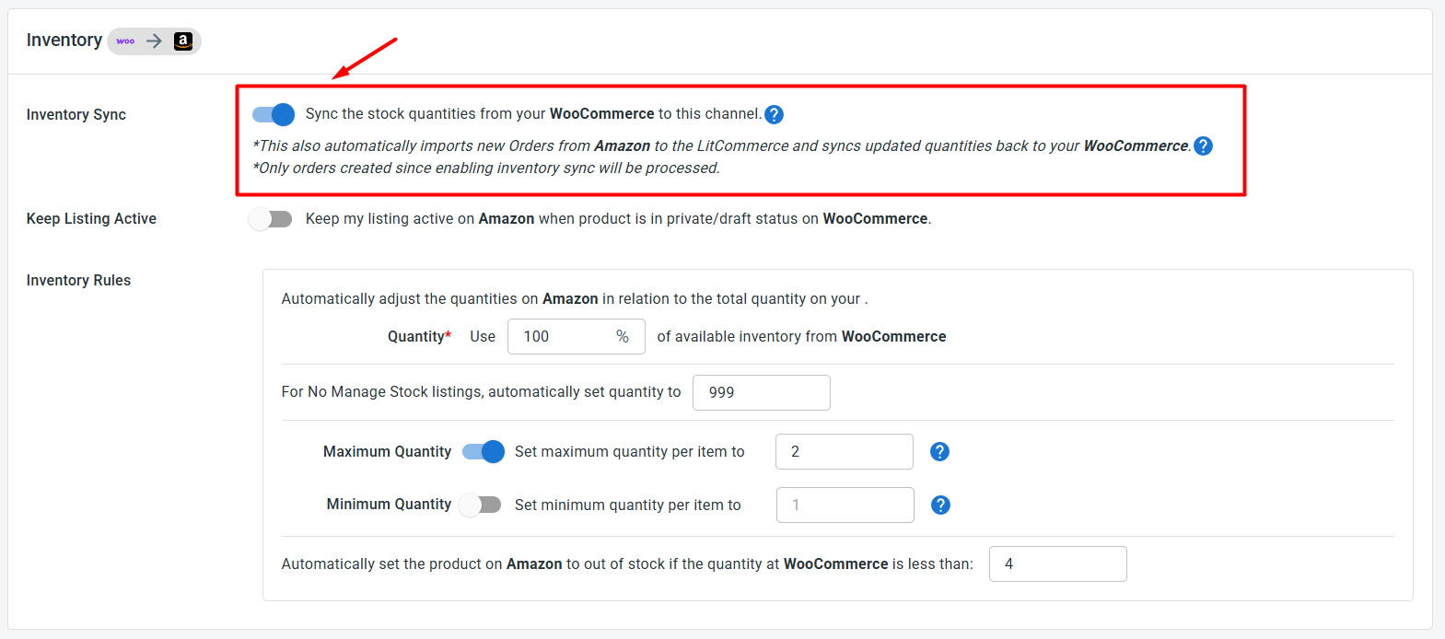Click the arrow icon between Woo and Amazon

[154, 41]
